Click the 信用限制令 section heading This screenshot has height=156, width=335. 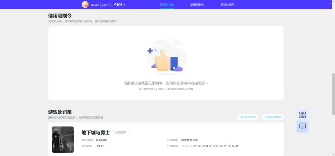point(60,16)
